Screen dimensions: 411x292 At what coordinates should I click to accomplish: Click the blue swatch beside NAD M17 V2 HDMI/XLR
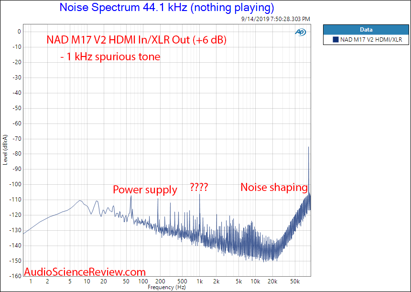335,40
